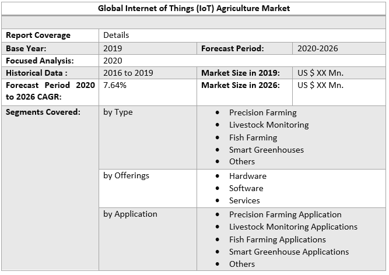The width and height of the screenshot is (389, 275).
Task: Click the by Offerings segment cell
Action: click(126, 175)
